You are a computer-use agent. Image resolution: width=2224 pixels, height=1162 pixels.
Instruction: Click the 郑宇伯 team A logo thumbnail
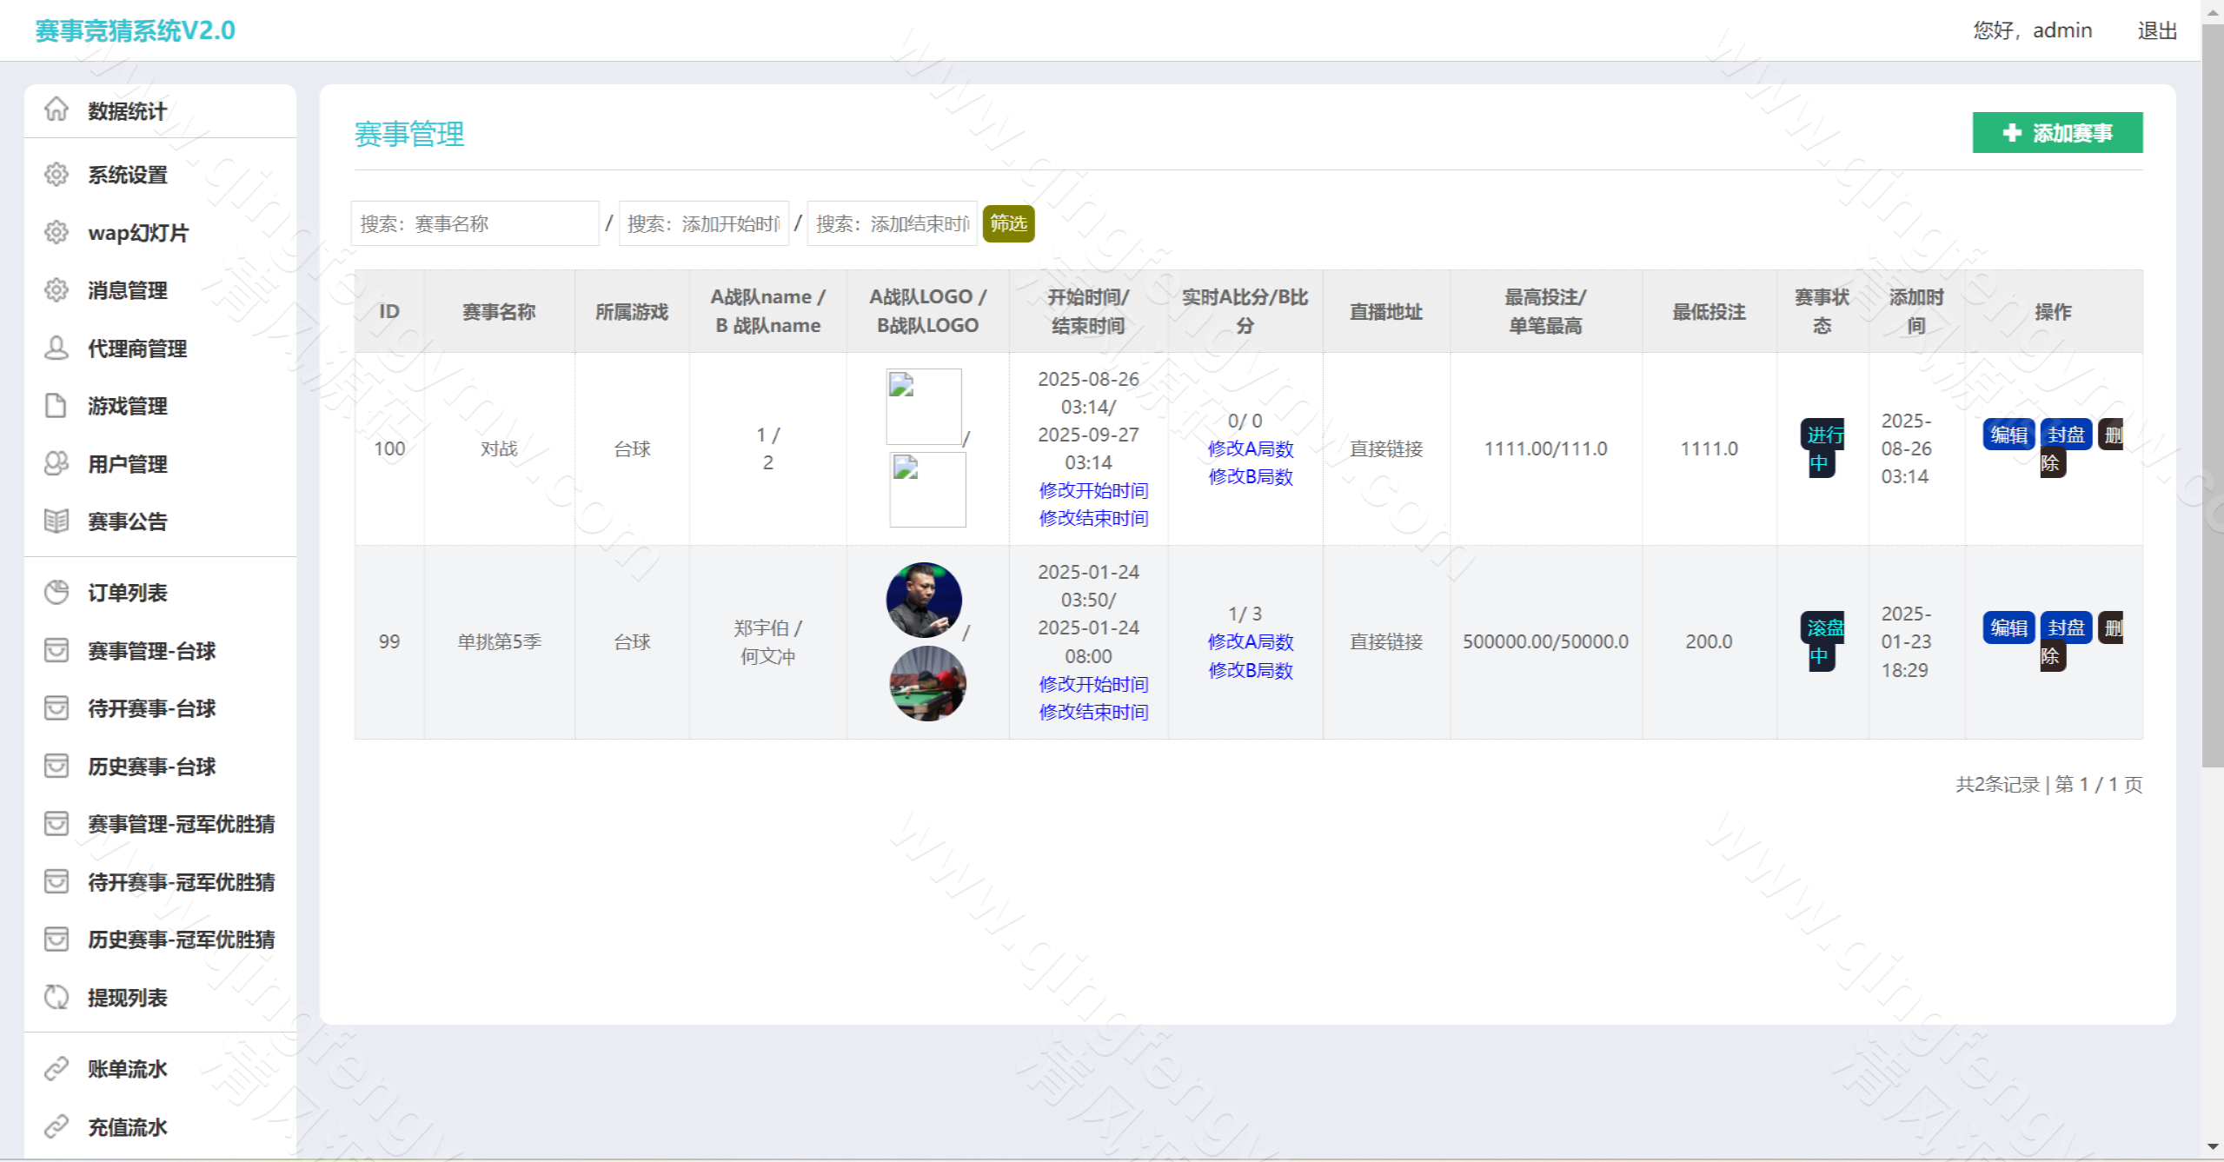[924, 600]
